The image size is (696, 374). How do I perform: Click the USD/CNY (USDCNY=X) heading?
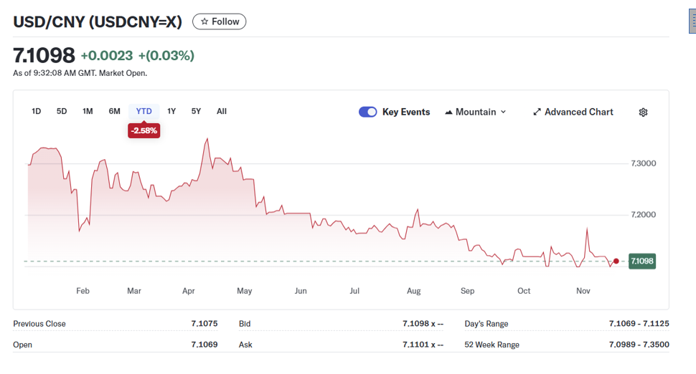tap(98, 21)
